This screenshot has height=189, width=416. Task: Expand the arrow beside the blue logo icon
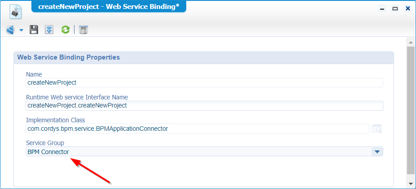click(x=21, y=30)
